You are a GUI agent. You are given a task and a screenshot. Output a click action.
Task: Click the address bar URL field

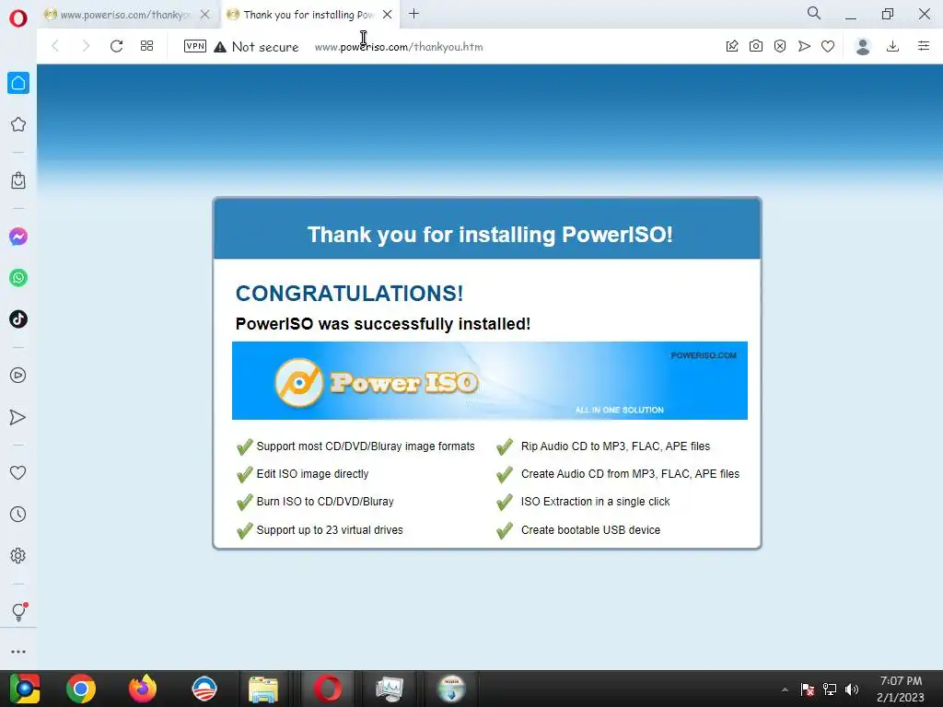tap(399, 47)
